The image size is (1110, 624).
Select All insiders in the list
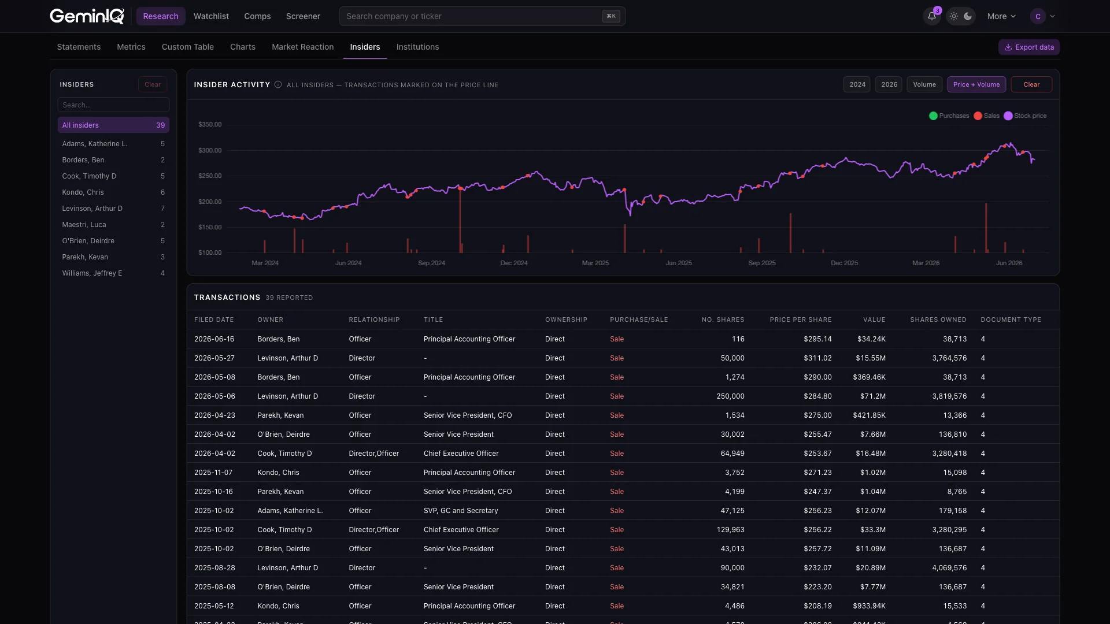113,125
